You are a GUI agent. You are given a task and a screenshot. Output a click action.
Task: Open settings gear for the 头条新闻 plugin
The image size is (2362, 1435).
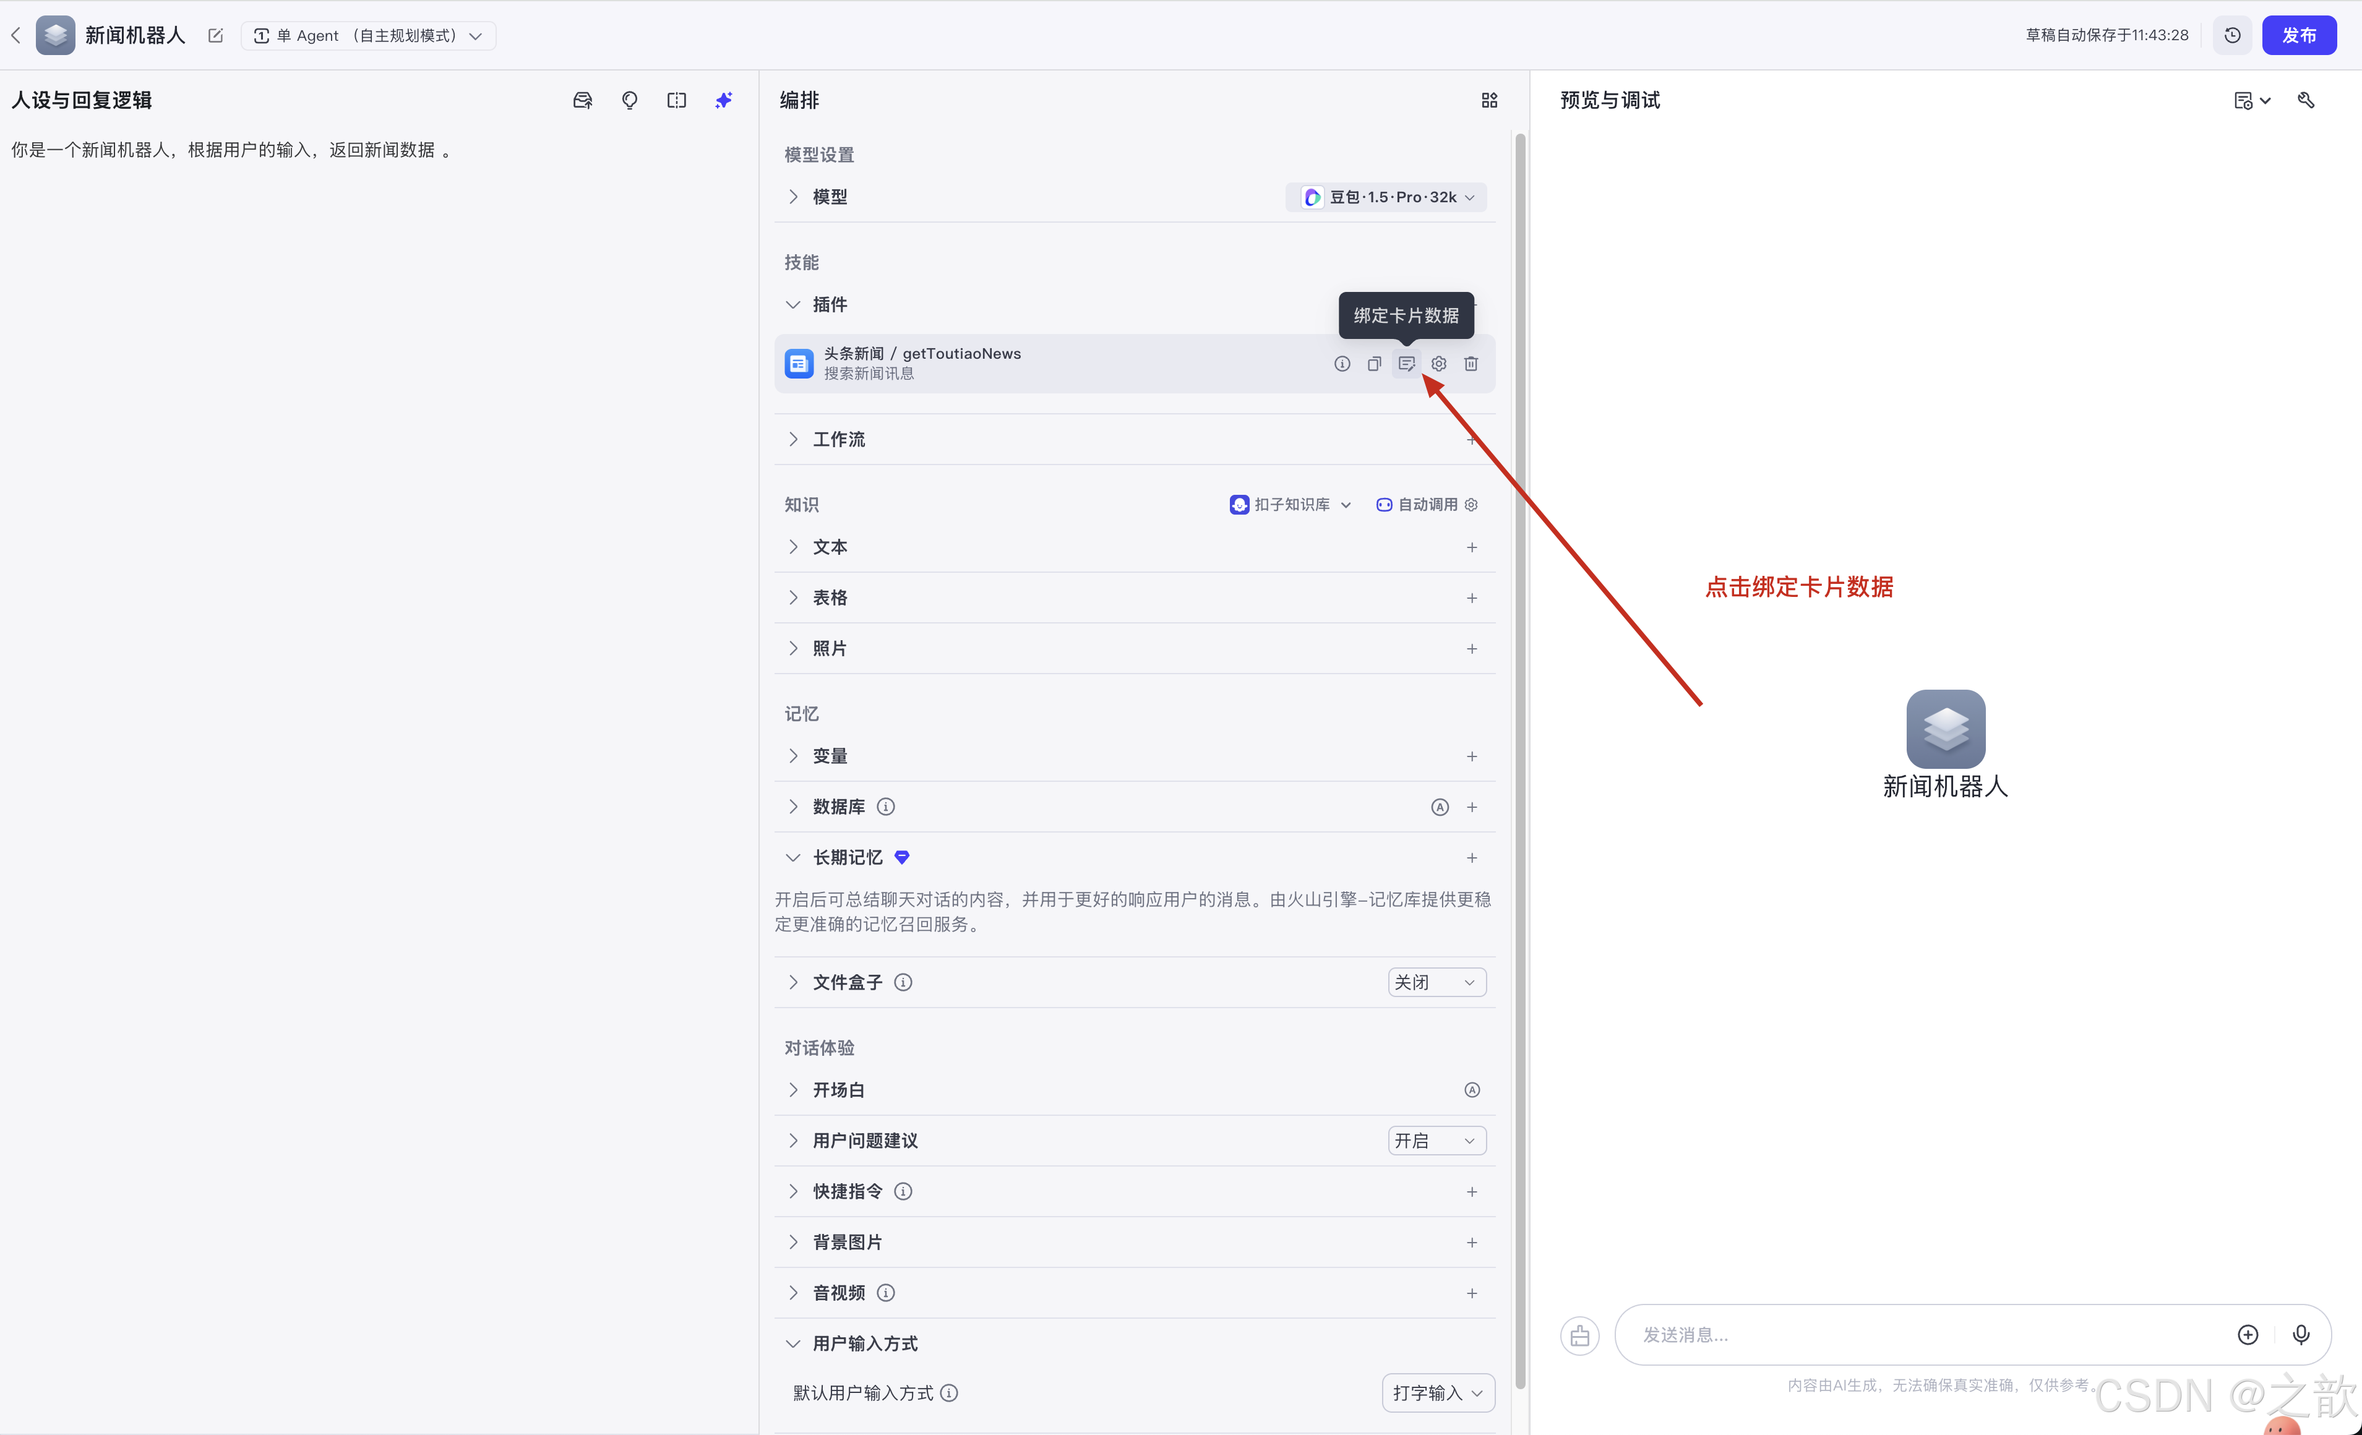click(x=1438, y=363)
